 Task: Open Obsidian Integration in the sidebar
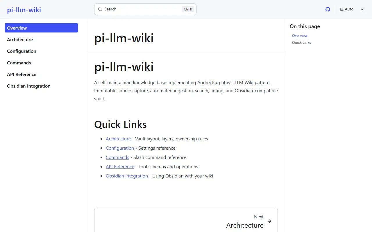(41, 86)
